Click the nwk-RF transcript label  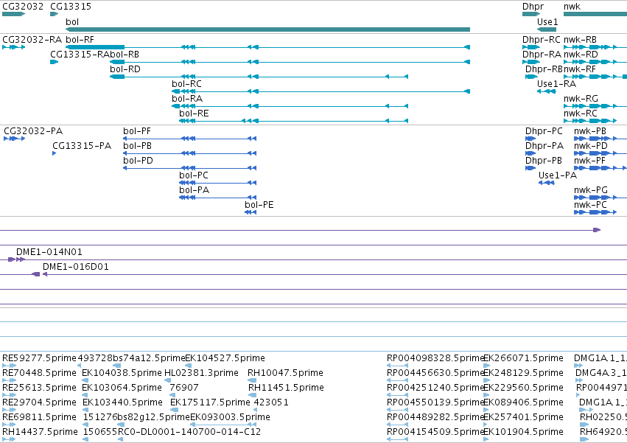point(580,69)
